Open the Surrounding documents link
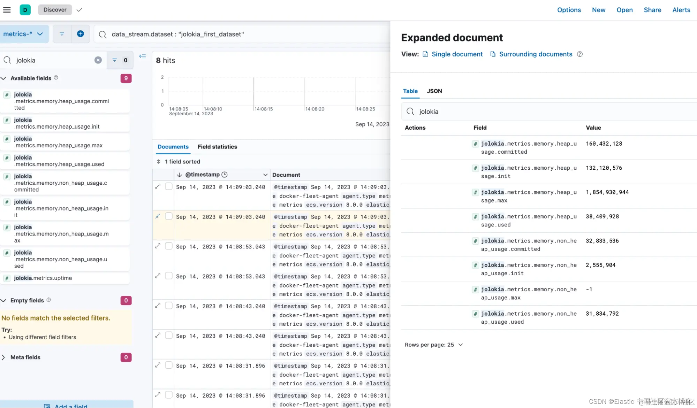The height and width of the screenshot is (408, 697). click(535, 54)
